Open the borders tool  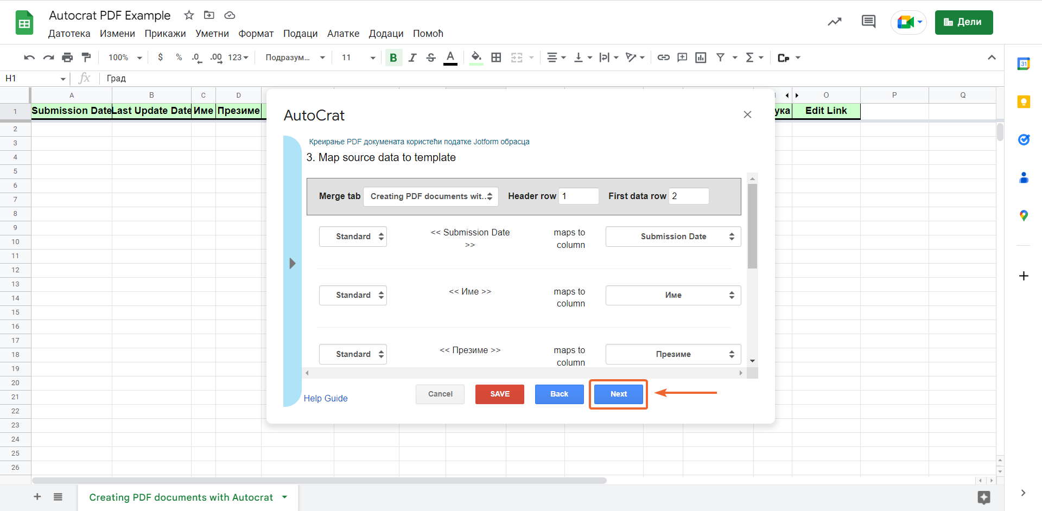[496, 58]
